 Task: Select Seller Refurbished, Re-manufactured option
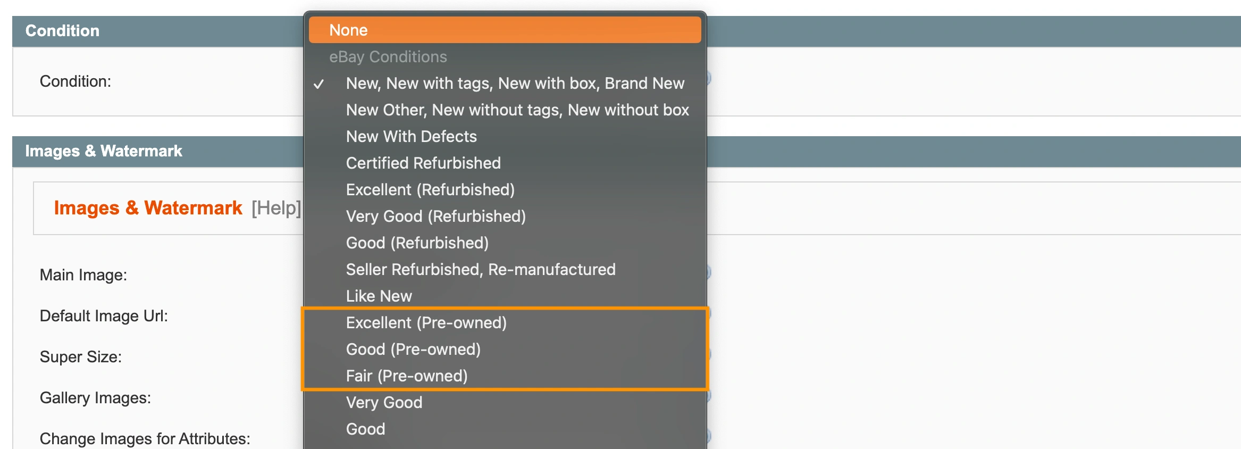pyautogui.click(x=480, y=270)
